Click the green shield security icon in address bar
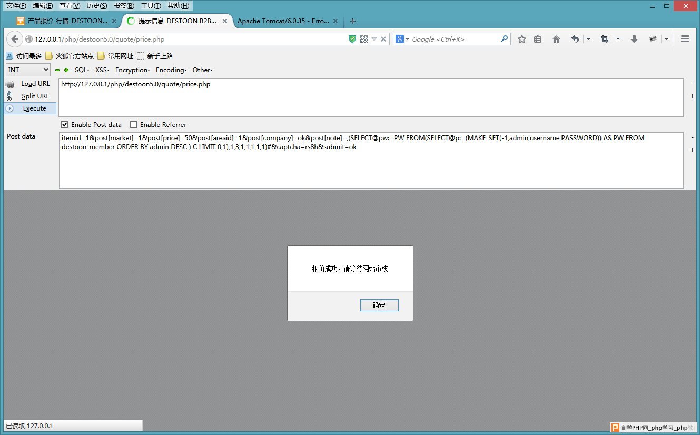 tap(352, 39)
